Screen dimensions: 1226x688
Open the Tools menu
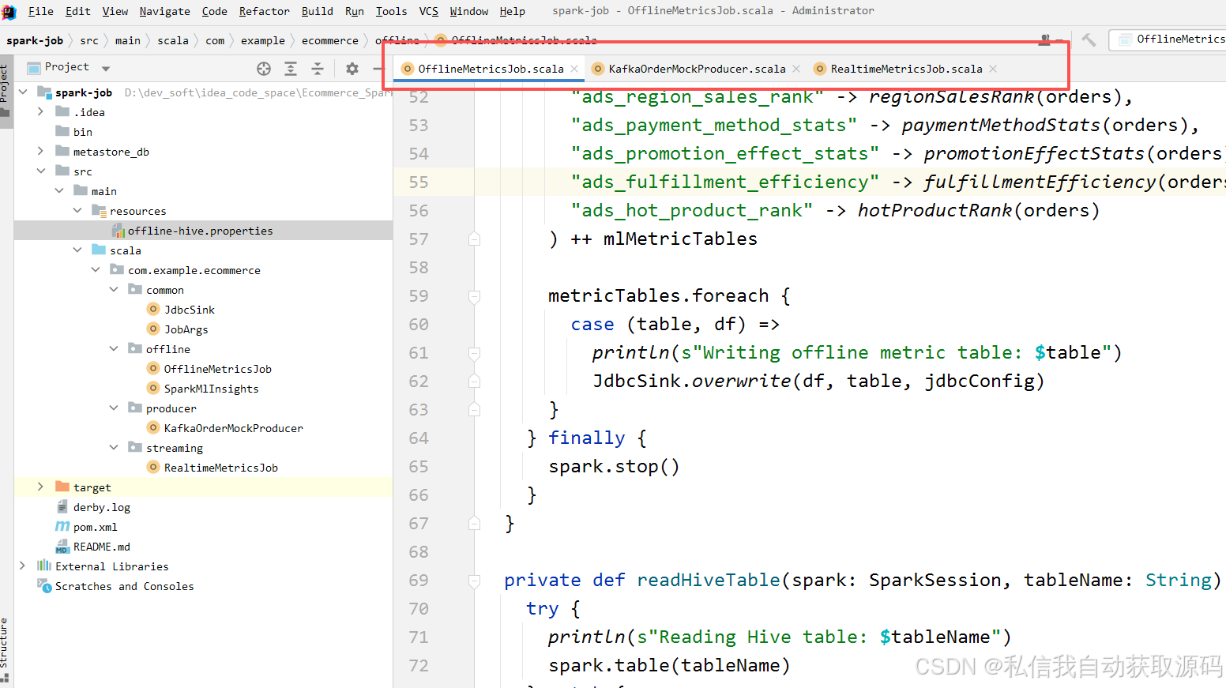pos(391,11)
